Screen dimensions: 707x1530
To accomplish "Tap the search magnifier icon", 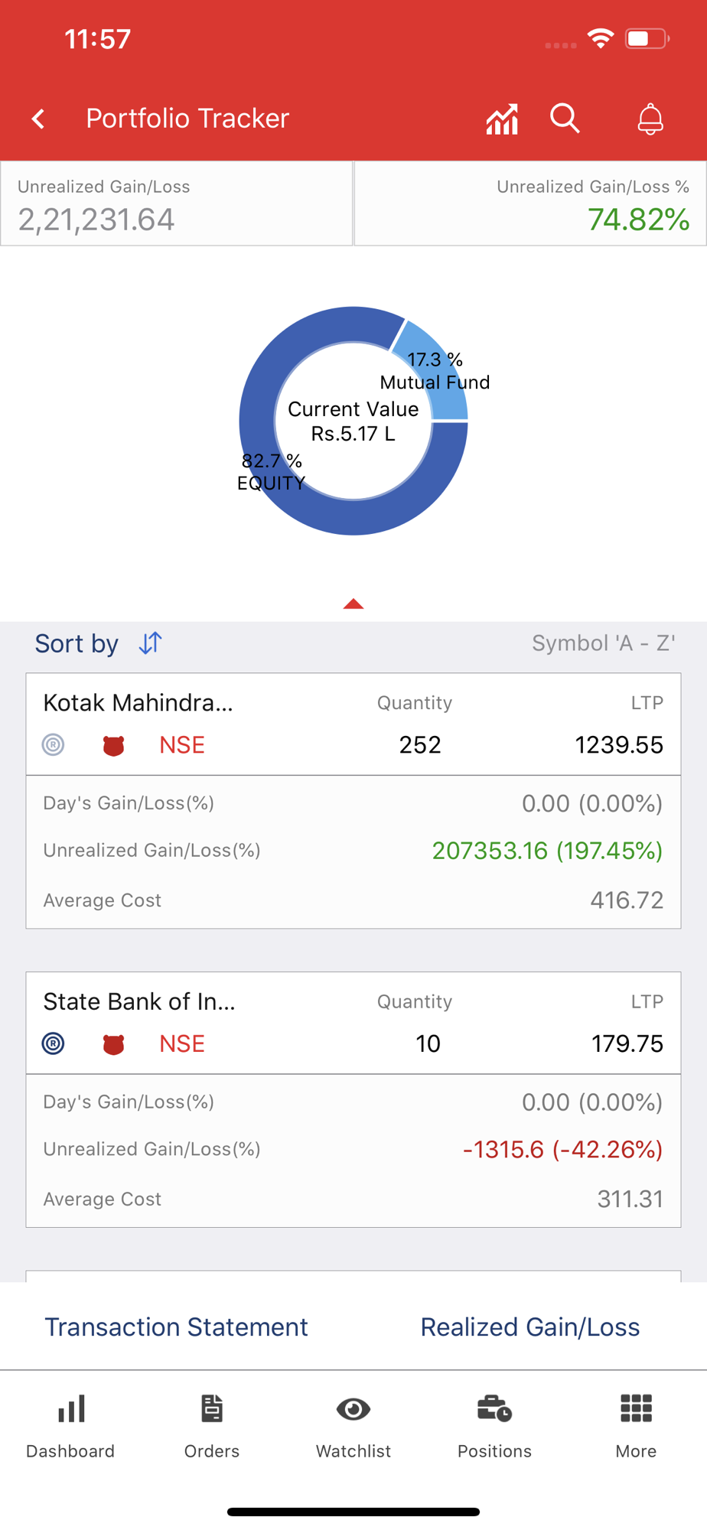I will click(565, 119).
